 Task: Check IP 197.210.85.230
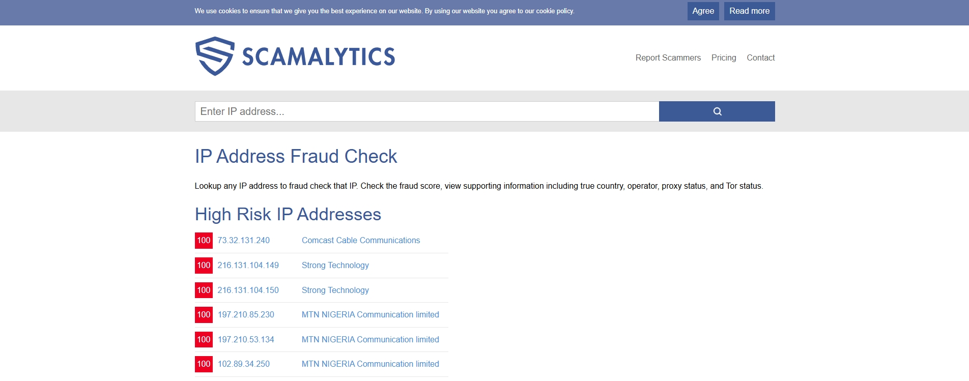(x=246, y=315)
